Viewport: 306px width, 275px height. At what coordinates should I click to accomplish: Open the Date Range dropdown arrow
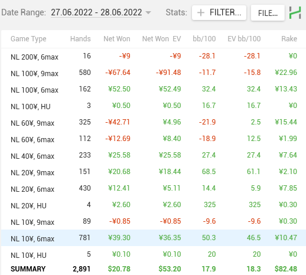click(x=148, y=13)
